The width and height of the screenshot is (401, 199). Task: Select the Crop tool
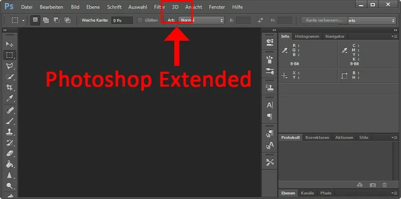pos(10,87)
